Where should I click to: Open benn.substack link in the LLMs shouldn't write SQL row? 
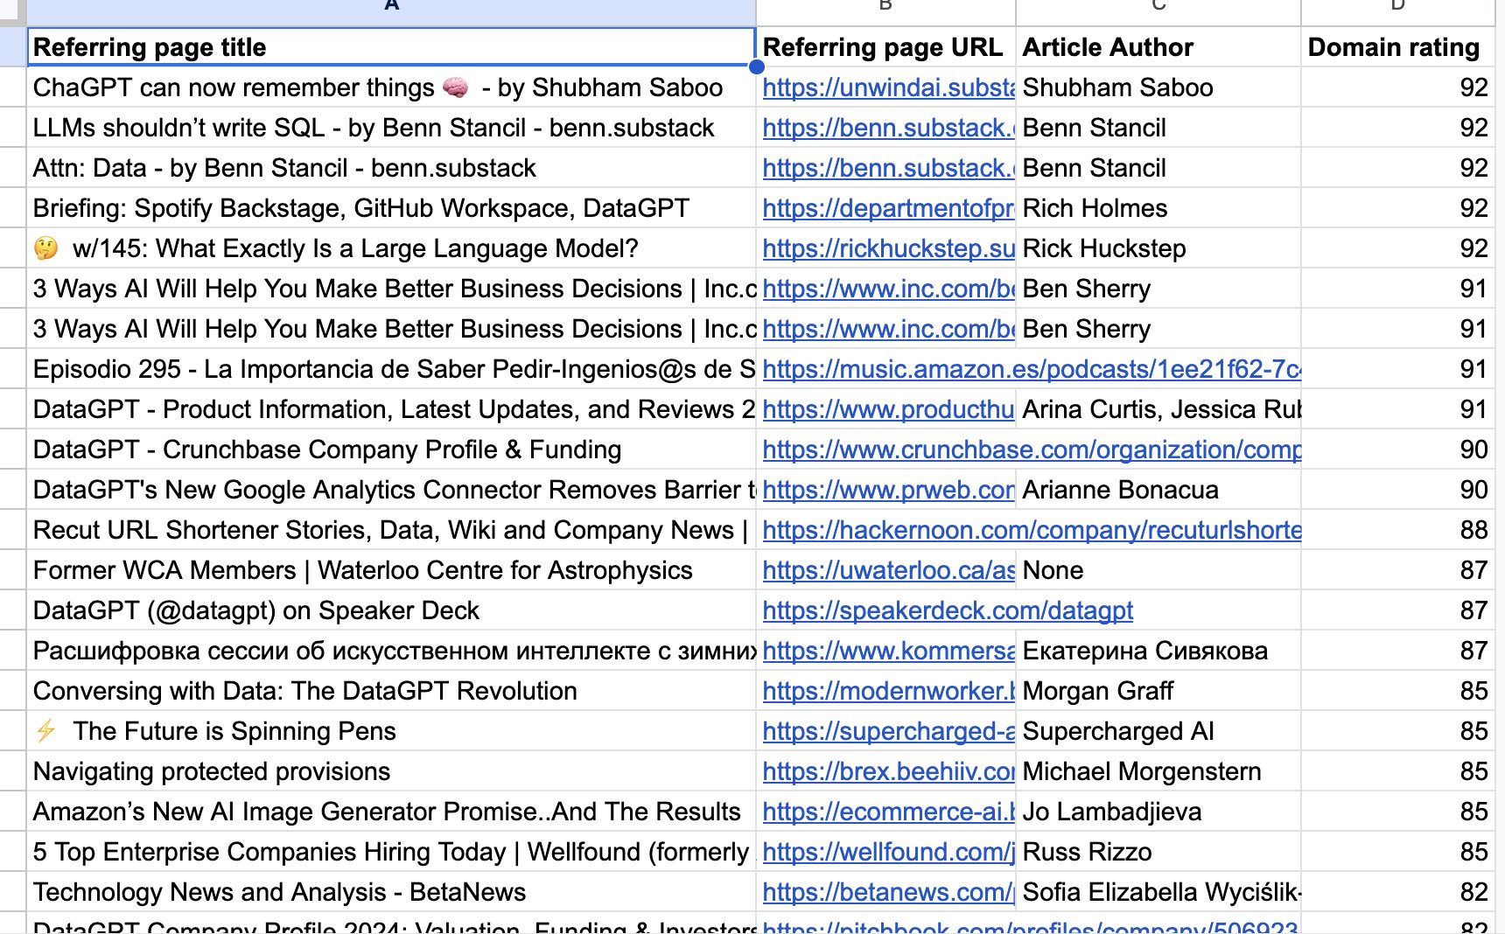[x=888, y=128]
